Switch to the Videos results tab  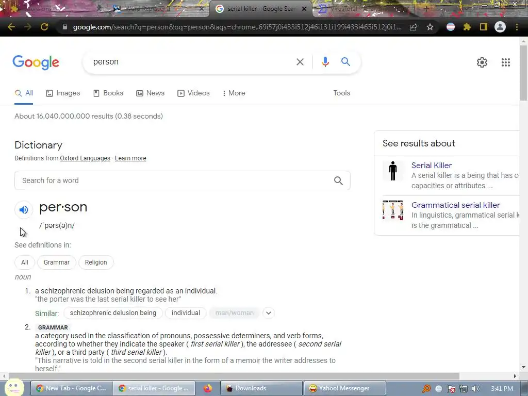pyautogui.click(x=193, y=93)
